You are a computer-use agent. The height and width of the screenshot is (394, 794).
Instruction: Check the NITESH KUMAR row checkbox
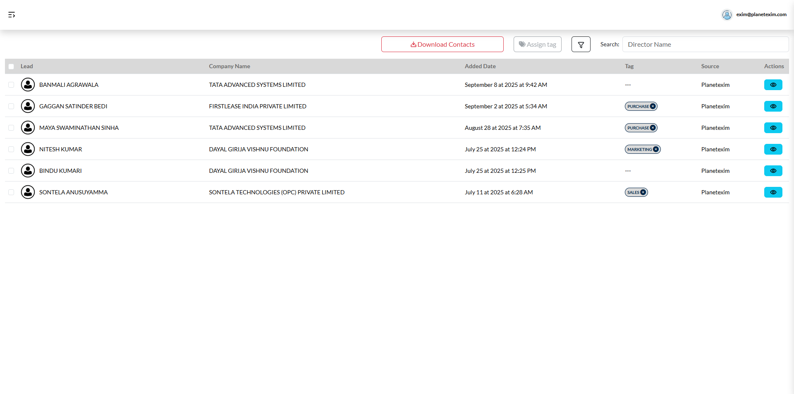pyautogui.click(x=11, y=149)
